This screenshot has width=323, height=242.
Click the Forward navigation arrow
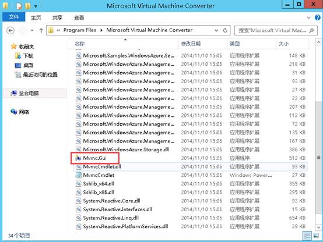coord(23,31)
